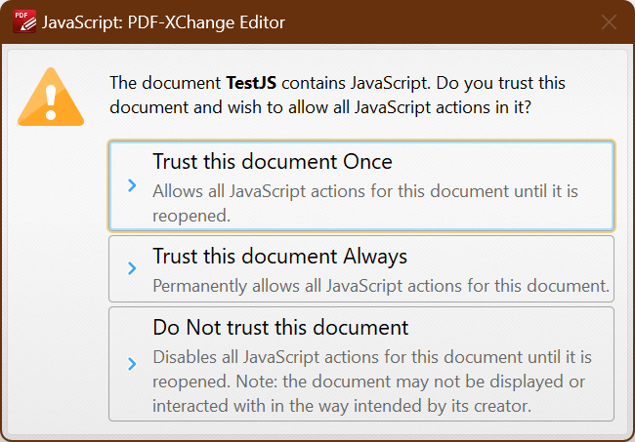Click the arrow beside Do Not trust this document
Screen dimensions: 635x442
coord(132,364)
